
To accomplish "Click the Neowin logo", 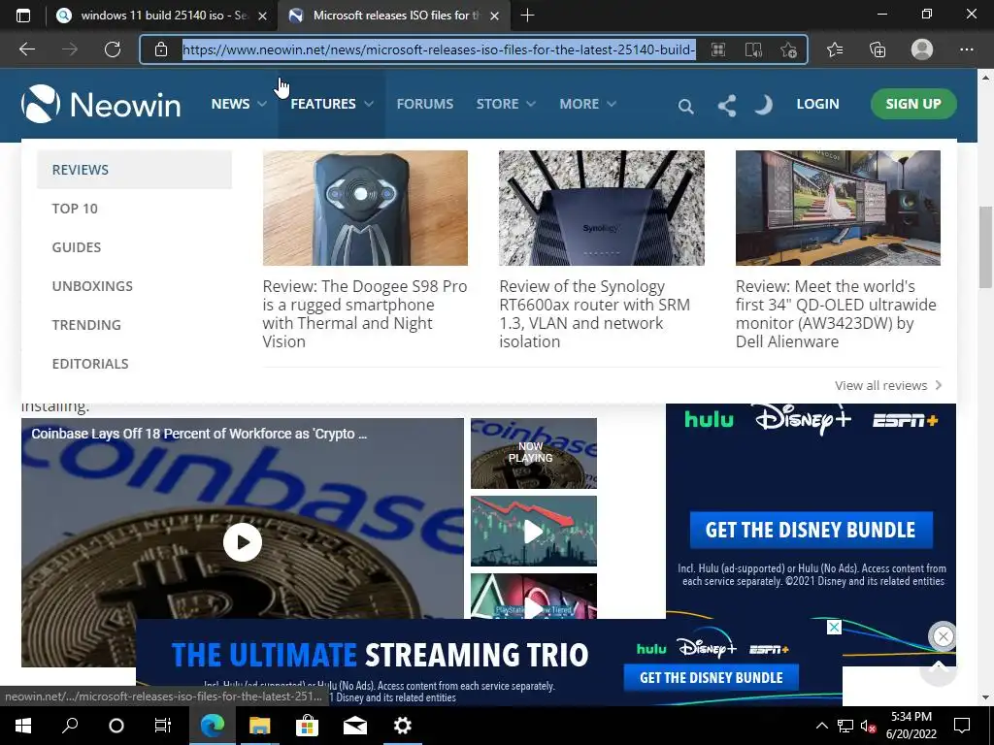I will click(x=101, y=104).
